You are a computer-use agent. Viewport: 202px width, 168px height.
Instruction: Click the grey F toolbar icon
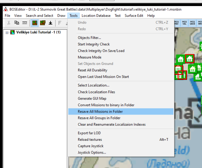pyautogui.click(x=60, y=23)
